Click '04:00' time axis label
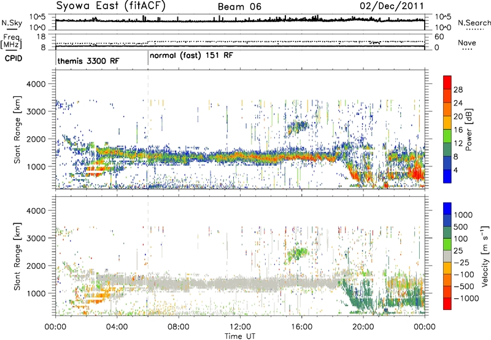The image size is (491, 340). pyautogui.click(x=117, y=327)
